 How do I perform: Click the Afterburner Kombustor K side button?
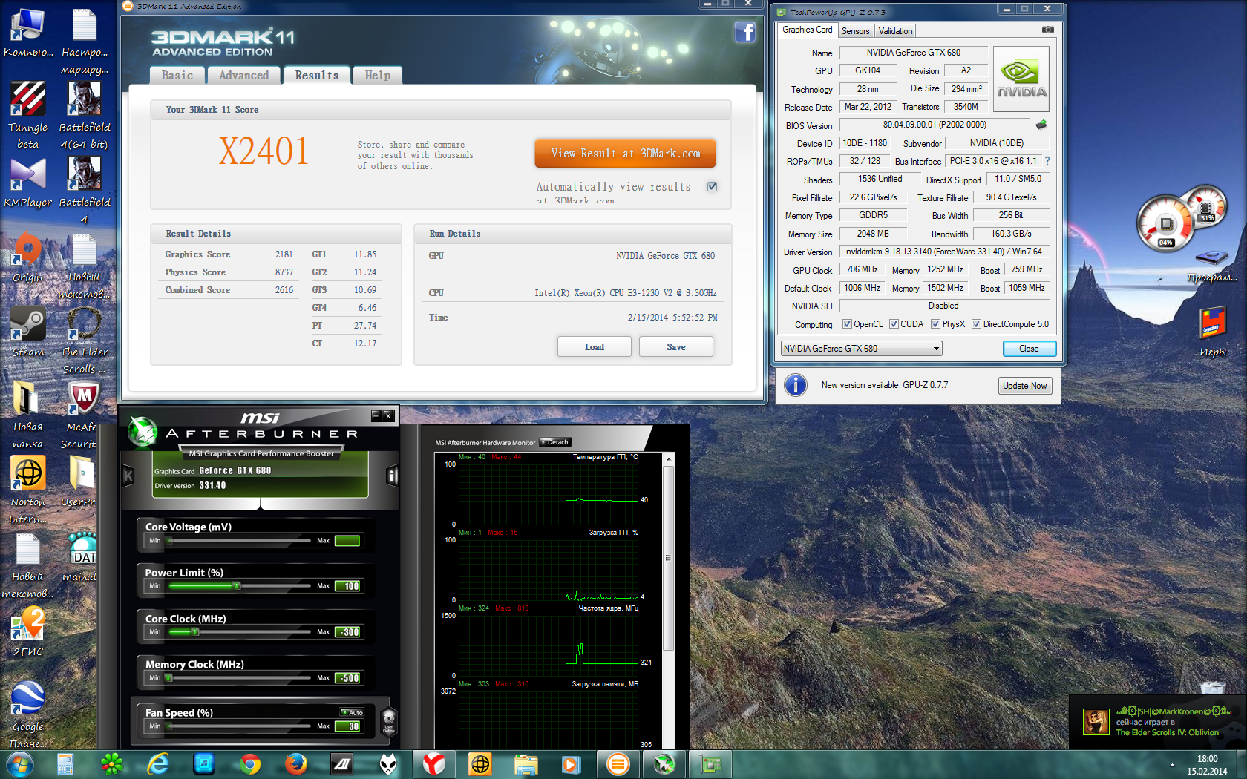pyautogui.click(x=128, y=476)
